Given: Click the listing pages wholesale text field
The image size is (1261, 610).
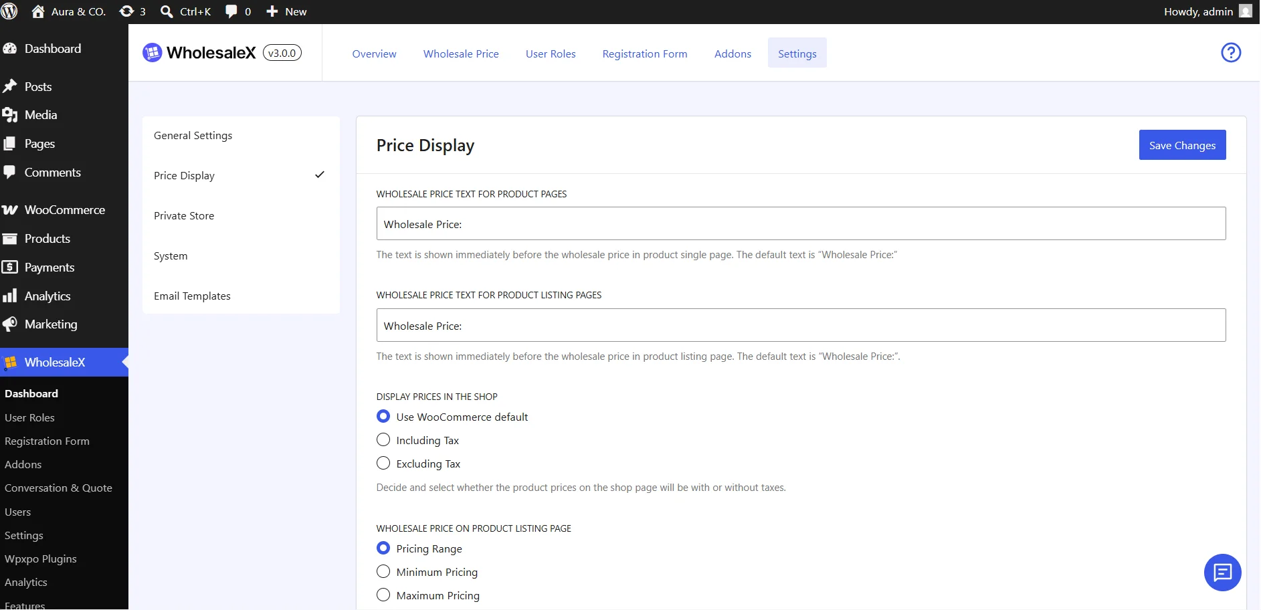Looking at the screenshot, I should point(801,325).
